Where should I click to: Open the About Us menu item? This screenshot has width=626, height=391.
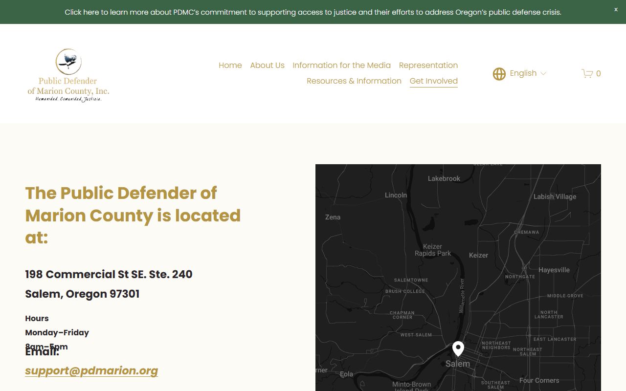[x=267, y=65]
